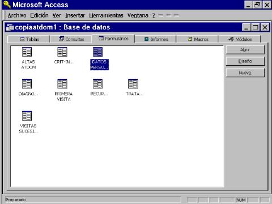Open the Informes tab
Screen dimensions: 272x204
[x=156, y=39]
